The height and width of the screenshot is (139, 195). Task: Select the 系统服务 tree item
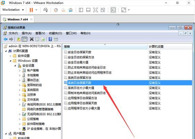coord(33,90)
